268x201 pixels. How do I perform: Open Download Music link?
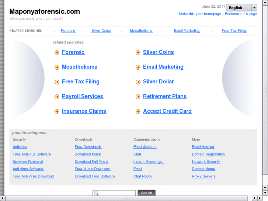point(88,154)
